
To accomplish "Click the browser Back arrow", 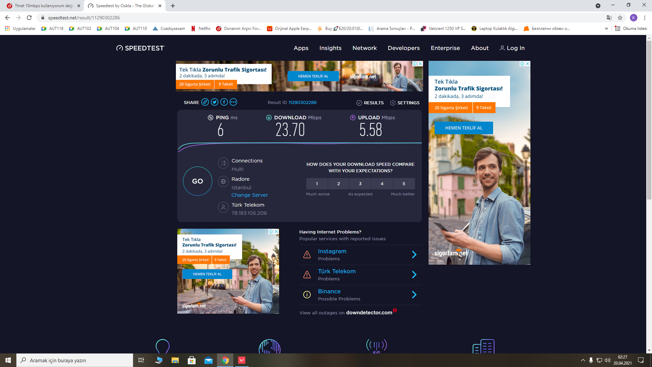I will [7, 18].
